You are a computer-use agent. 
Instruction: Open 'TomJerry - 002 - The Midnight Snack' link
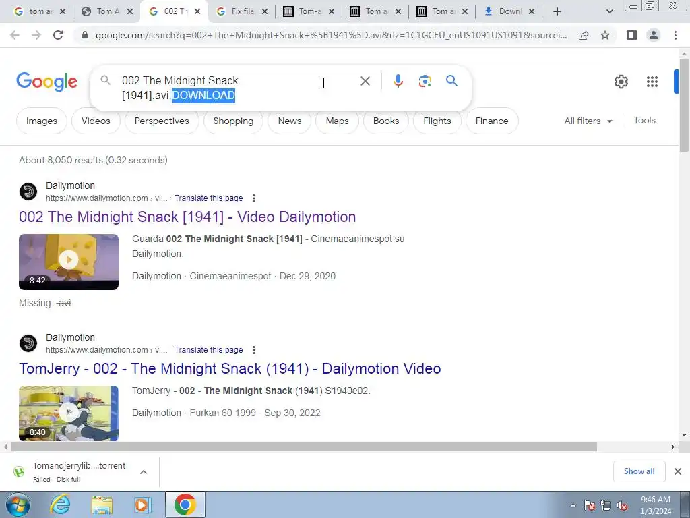tap(230, 369)
